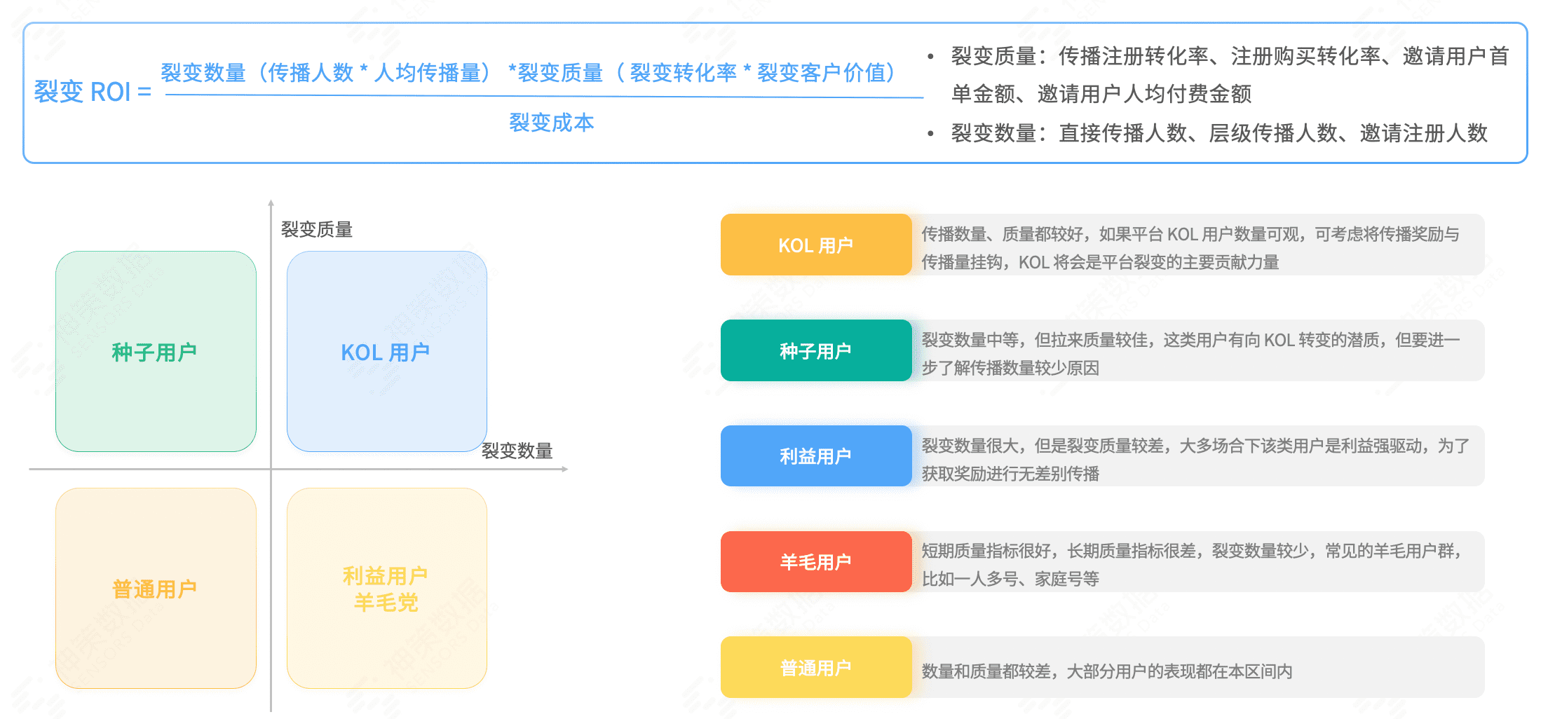
Task: Click the line 单金额、邀请用户人均付费金额
Action: (1101, 94)
